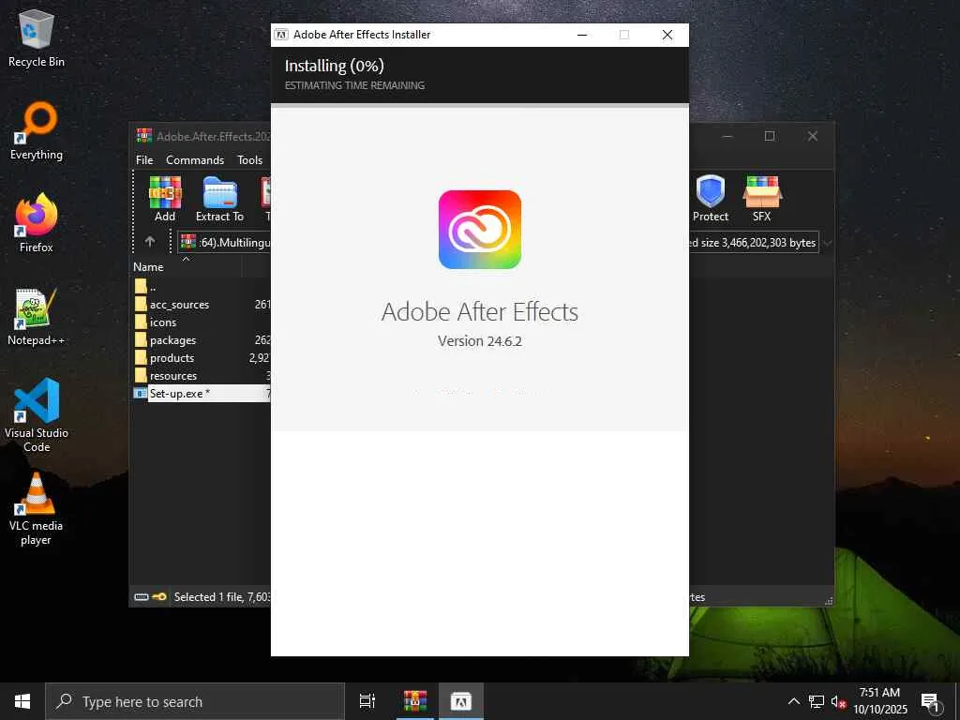Select the VLC media player desktop shortcut
The height and width of the screenshot is (720, 960).
pos(37,509)
